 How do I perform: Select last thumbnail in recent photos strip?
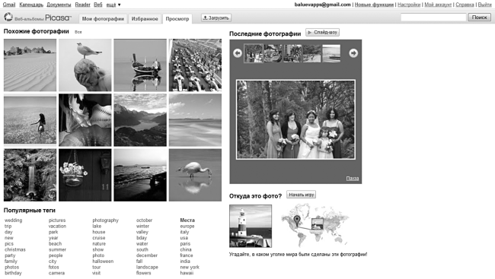pyautogui.click(x=331, y=53)
